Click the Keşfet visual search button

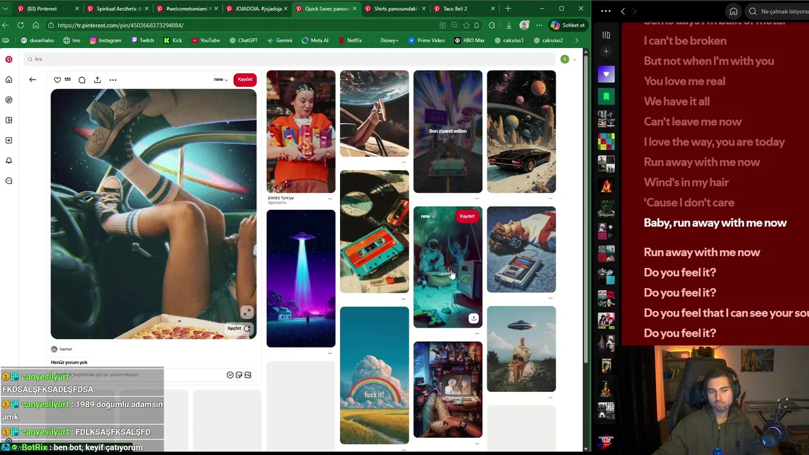point(239,329)
